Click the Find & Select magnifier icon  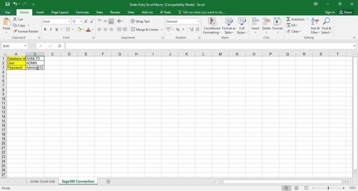click(327, 22)
